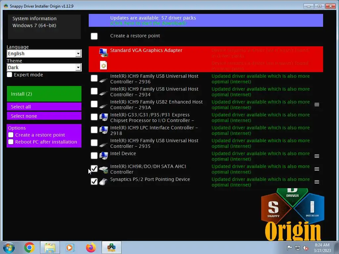The width and height of the screenshot is (339, 254).
Task: Check the ICH9 LPC Interface Controller box
Action: coord(94,130)
